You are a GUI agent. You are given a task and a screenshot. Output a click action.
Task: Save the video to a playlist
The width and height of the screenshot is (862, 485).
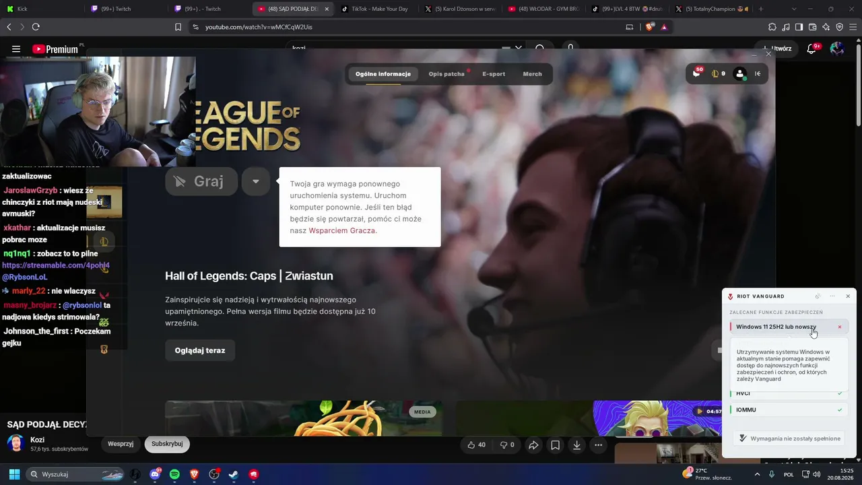(x=555, y=445)
